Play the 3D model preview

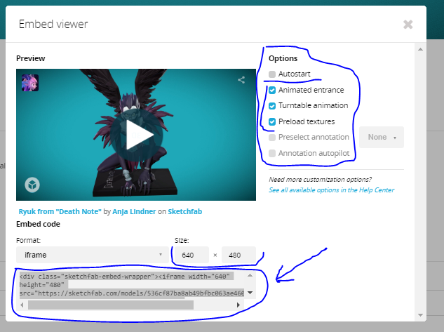click(x=136, y=135)
